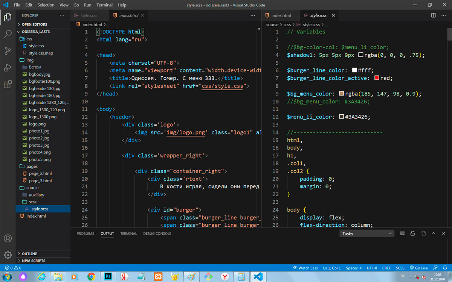This screenshot has width=452, height=282.
Task: Click the UTF-8 encoding status button
Action: (371, 268)
